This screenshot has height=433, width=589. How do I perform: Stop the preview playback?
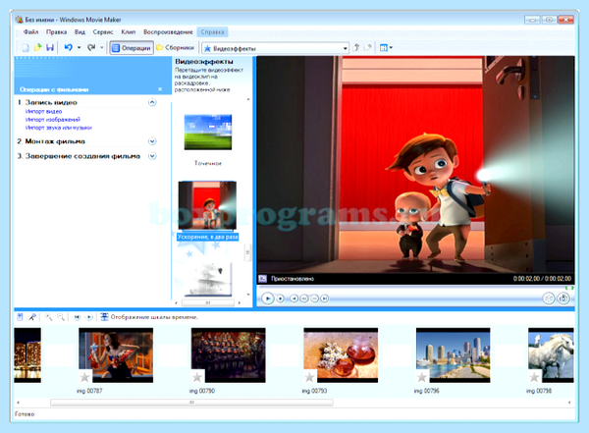pos(280,298)
